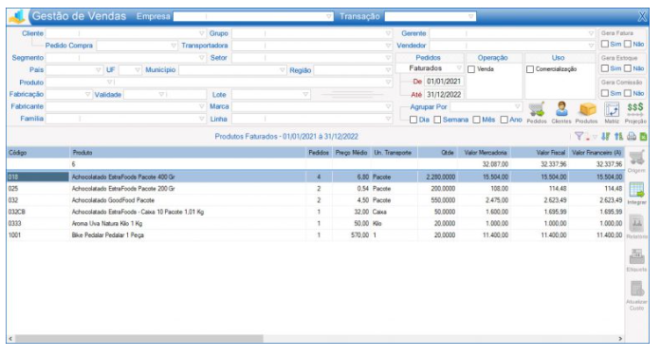
Task: Click the horizontal scrollbar thumb
Action: [139, 338]
